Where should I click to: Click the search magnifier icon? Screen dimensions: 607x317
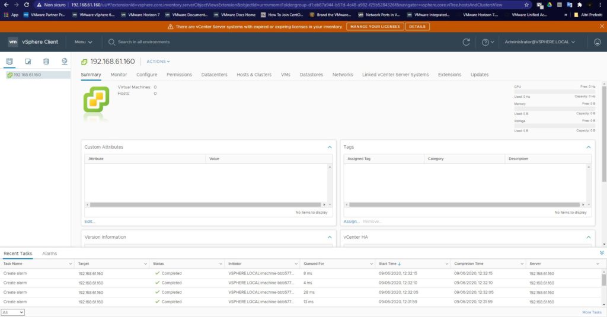(x=111, y=42)
